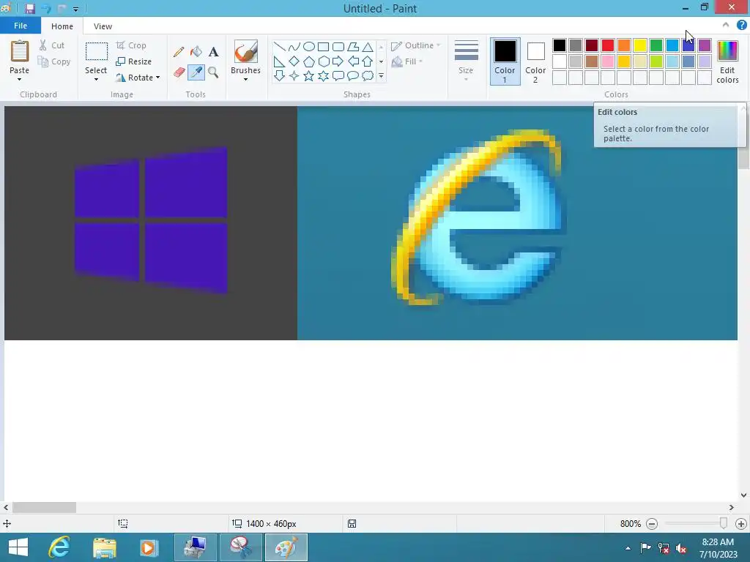Open the shape Fill dropdown
Screen dimensions: 750x562
[x=407, y=61]
